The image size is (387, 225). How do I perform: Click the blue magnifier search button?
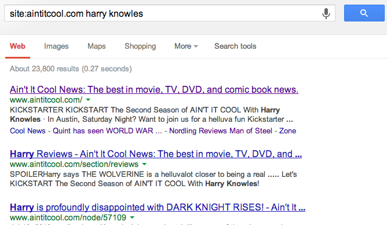364,13
